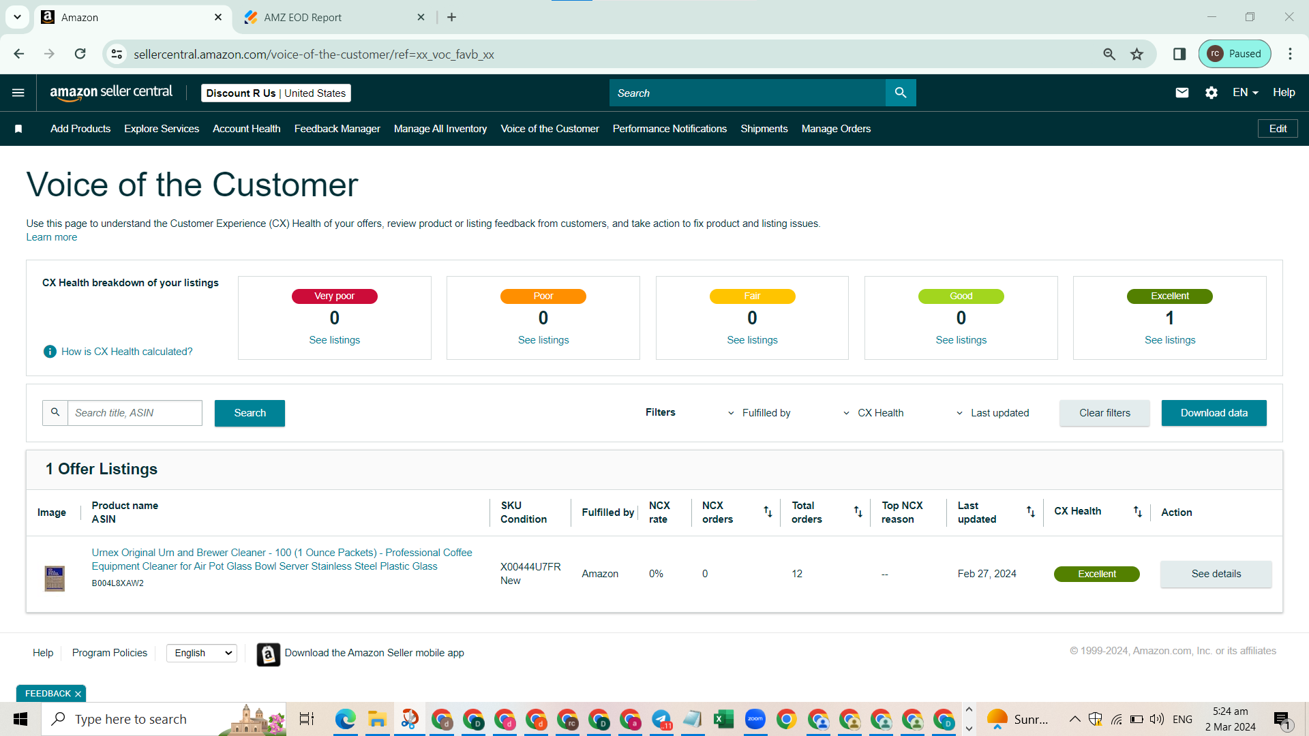Go to Manage Orders
This screenshot has height=736, width=1309.
[836, 129]
